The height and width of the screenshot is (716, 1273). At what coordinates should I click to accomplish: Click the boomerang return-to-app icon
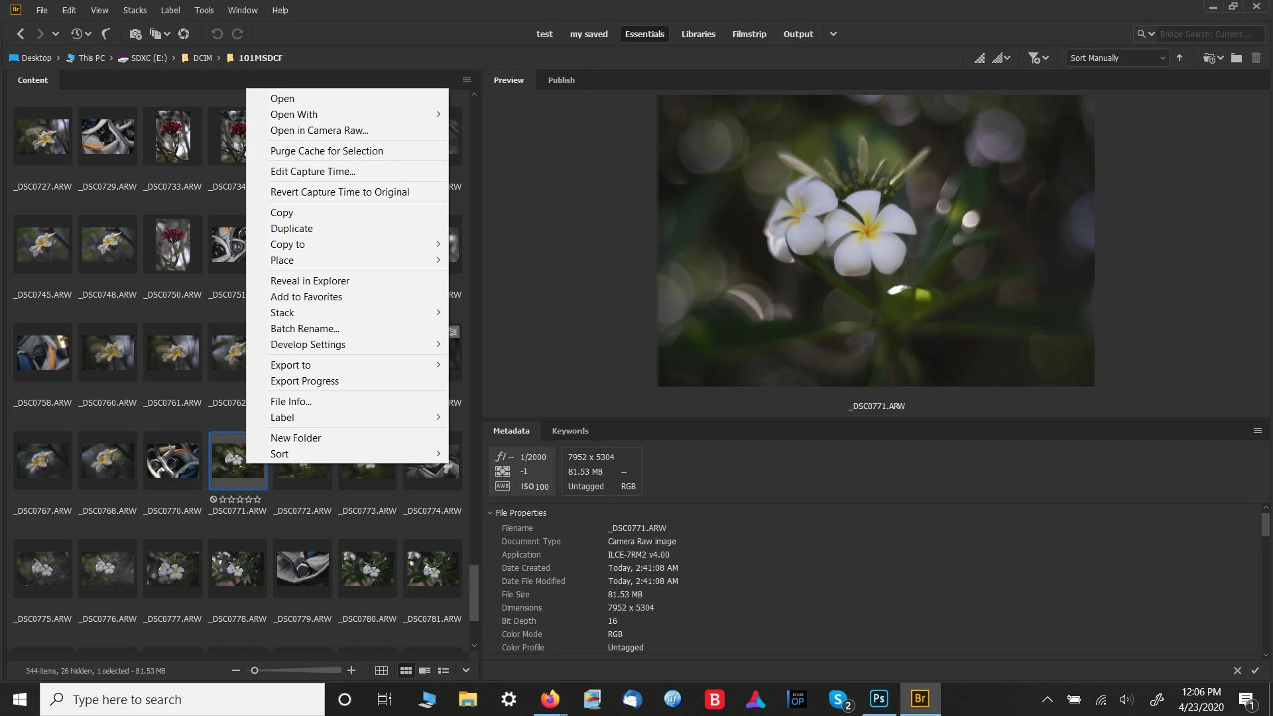(105, 34)
